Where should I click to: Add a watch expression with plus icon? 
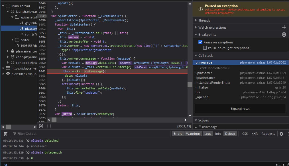[284, 28]
